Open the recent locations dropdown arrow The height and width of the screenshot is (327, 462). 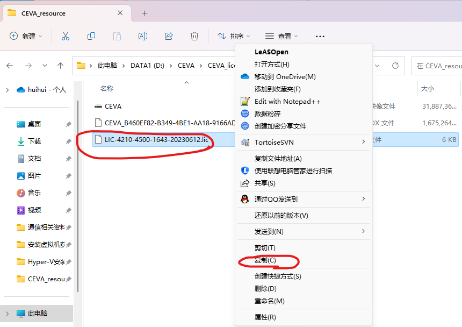coord(45,66)
